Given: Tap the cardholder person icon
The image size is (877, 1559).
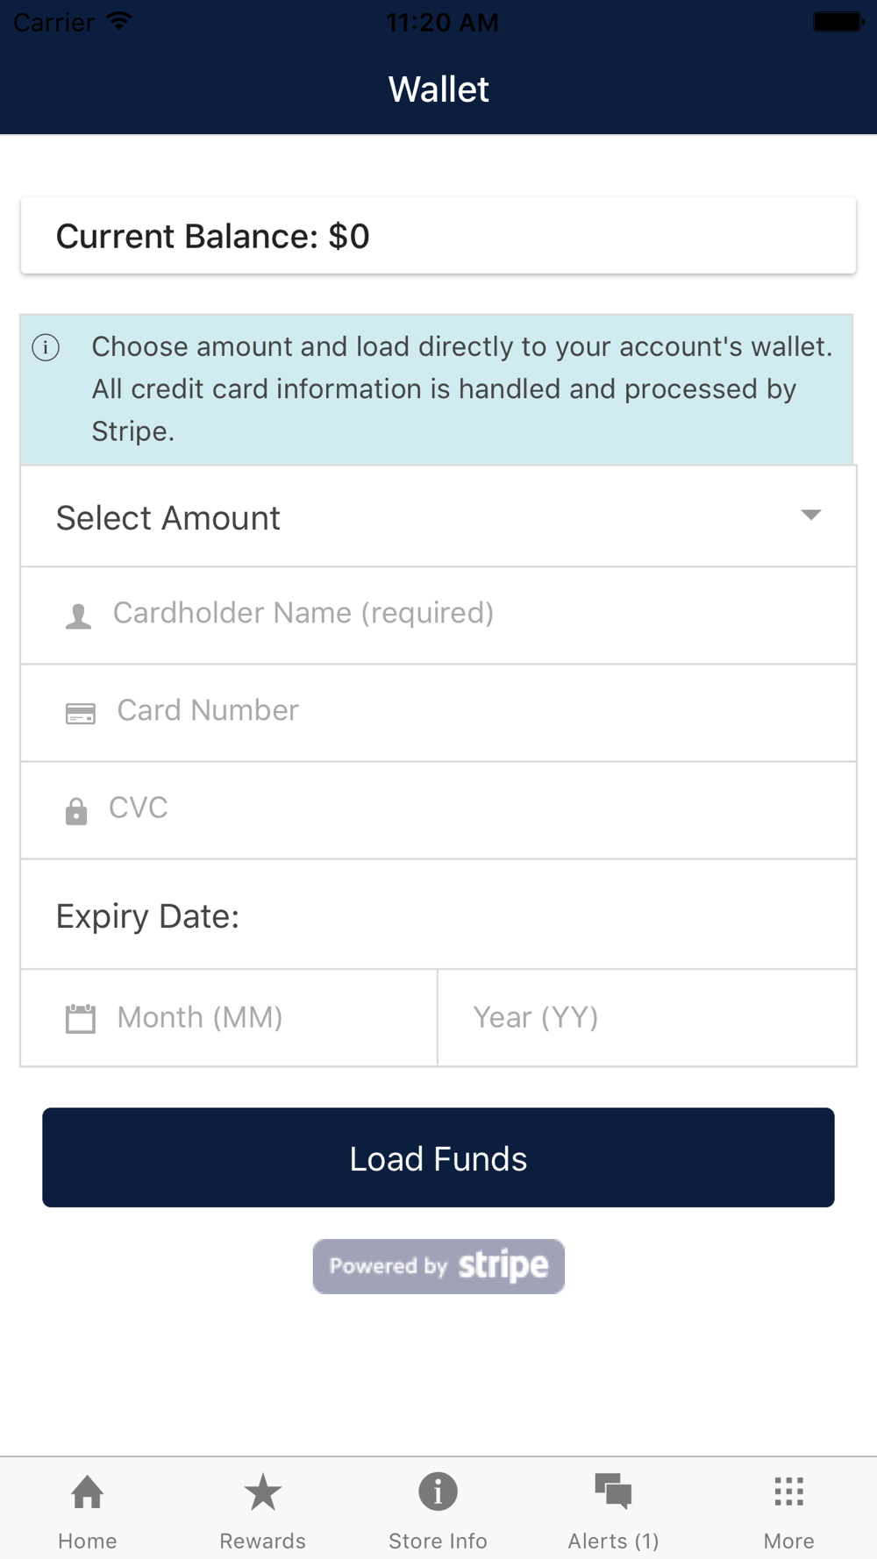Looking at the screenshot, I should pyautogui.click(x=78, y=616).
